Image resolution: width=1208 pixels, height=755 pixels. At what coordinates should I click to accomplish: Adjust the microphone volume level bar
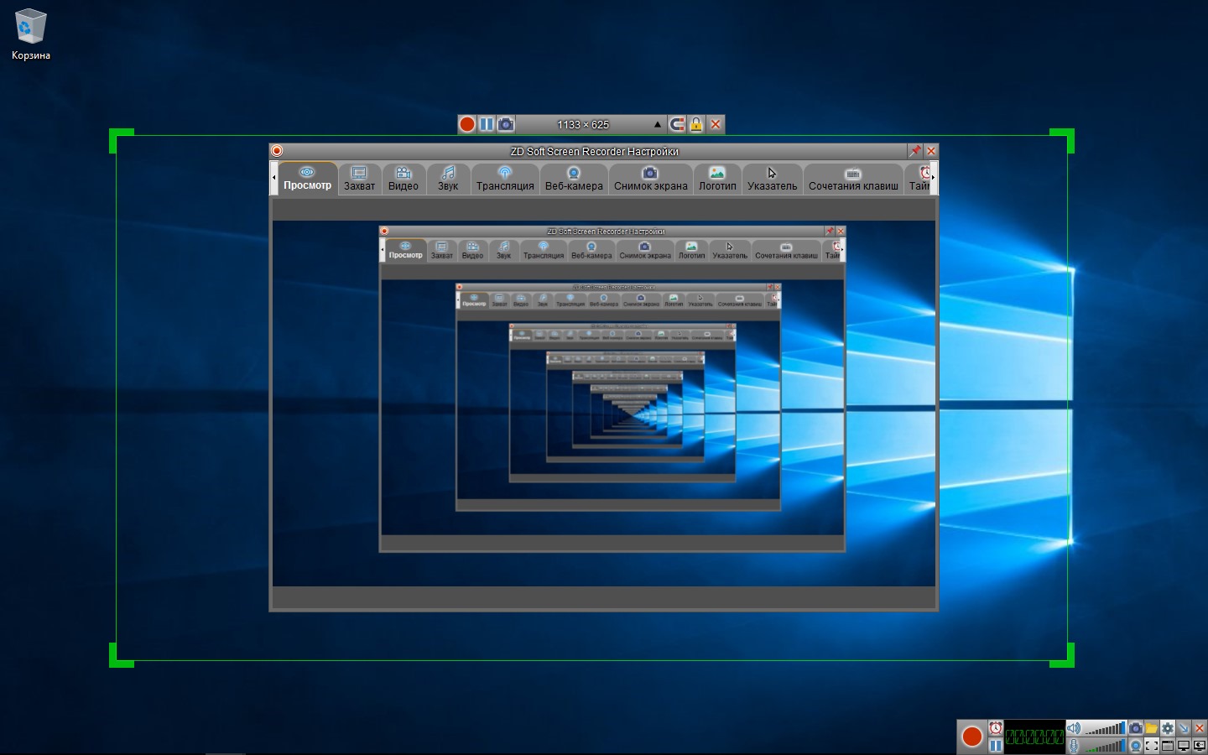coord(1106,746)
